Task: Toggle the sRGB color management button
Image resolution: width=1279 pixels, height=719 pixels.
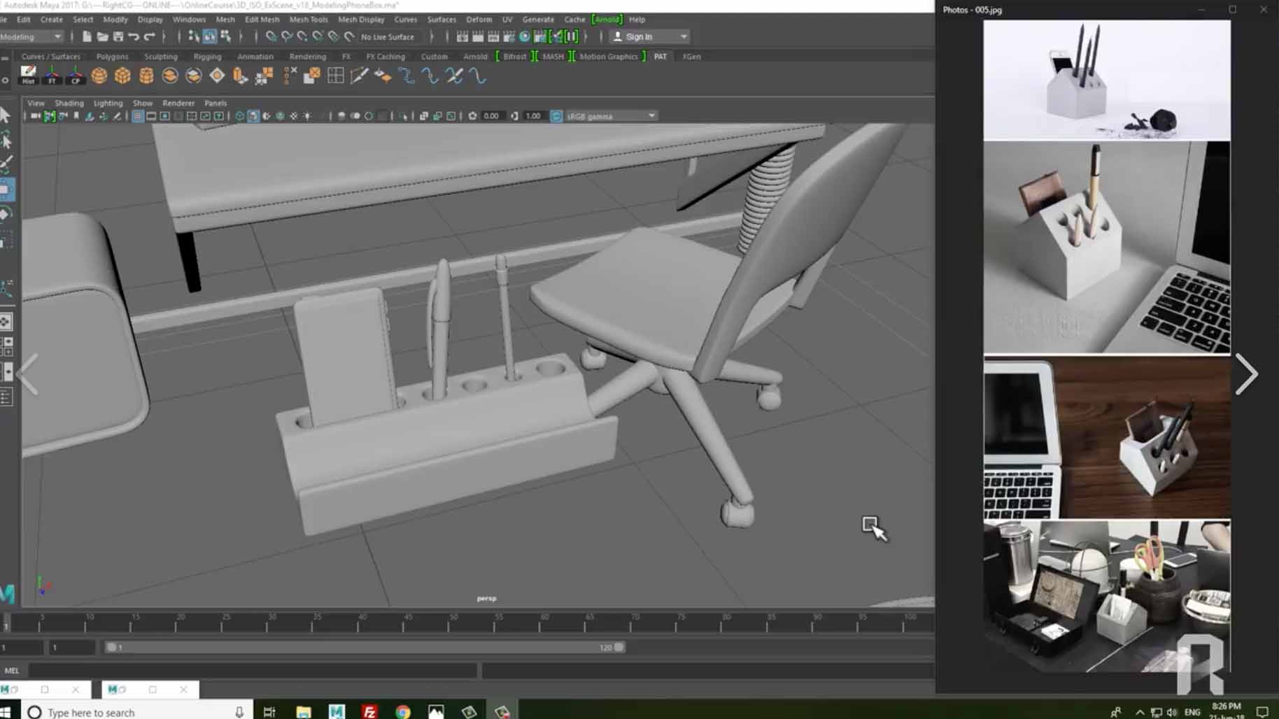Action: [x=556, y=116]
